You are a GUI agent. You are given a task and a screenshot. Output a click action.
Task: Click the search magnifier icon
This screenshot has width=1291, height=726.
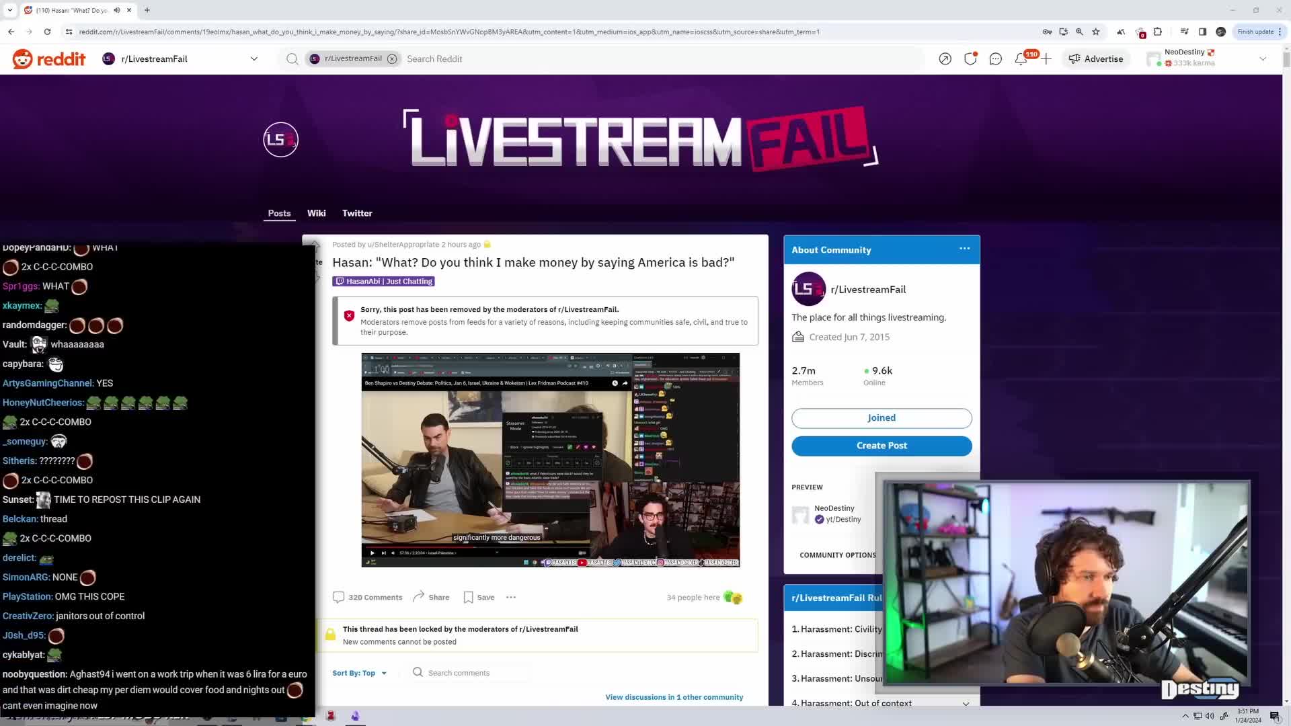(292, 59)
